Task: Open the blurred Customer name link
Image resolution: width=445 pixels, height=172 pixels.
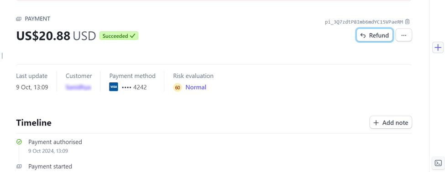Action: [79, 87]
